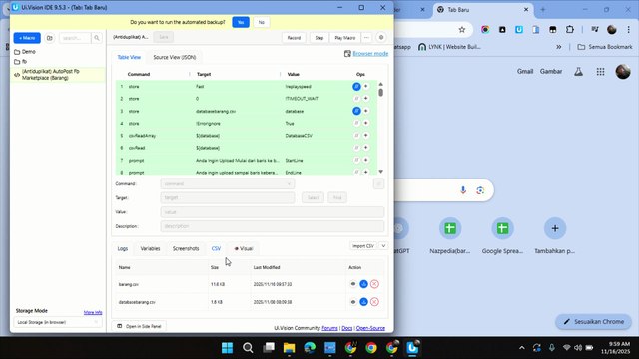This screenshot has height=359, width=639.
Task: Switch to Table View tab
Action: (129, 57)
